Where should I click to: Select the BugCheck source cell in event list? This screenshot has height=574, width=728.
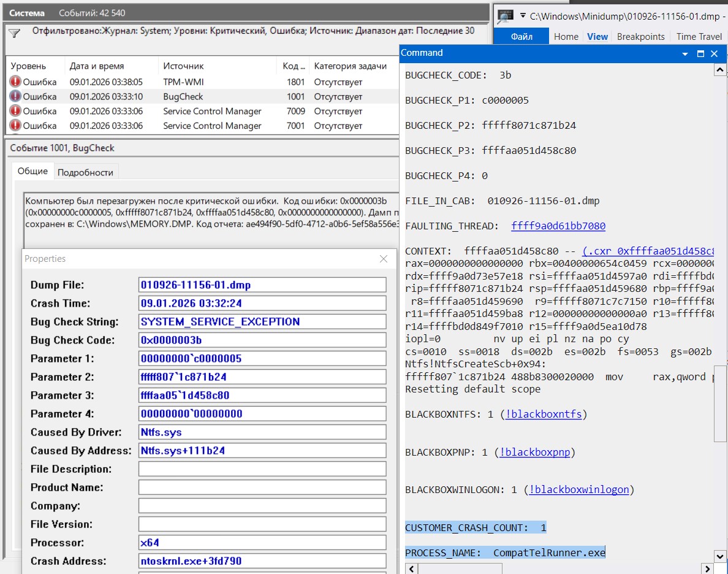click(x=183, y=97)
